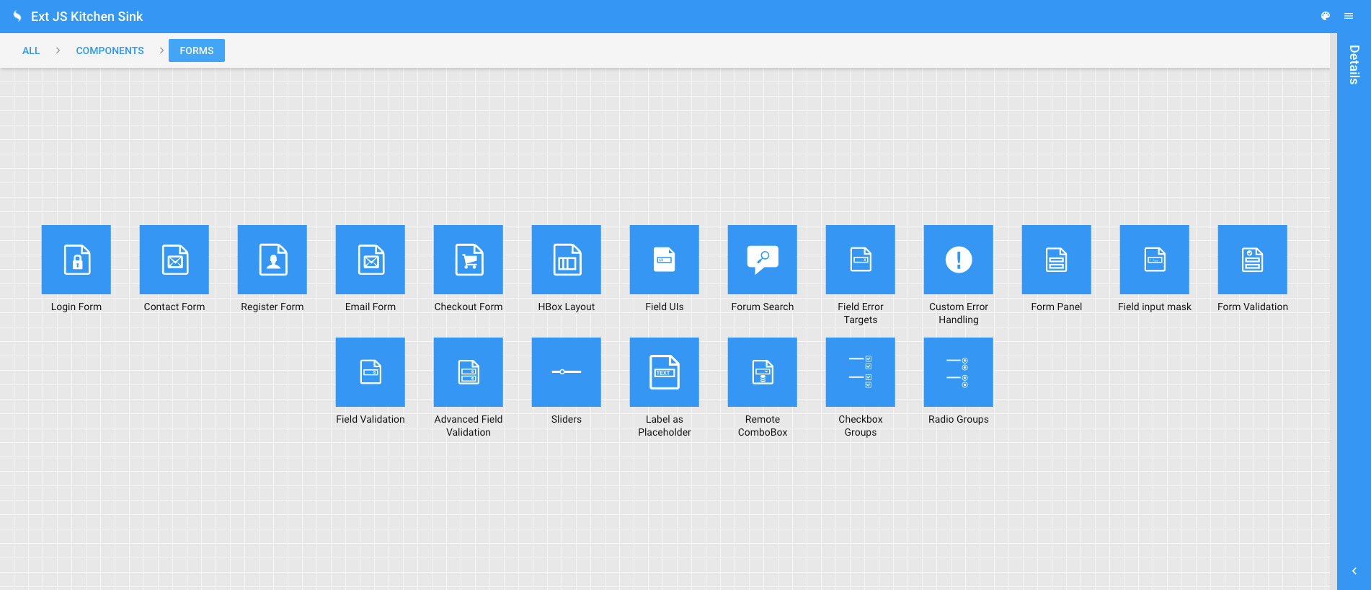Viewport: 1371px width, 590px height.
Task: Open the Email Form tile icon
Action: point(371,260)
